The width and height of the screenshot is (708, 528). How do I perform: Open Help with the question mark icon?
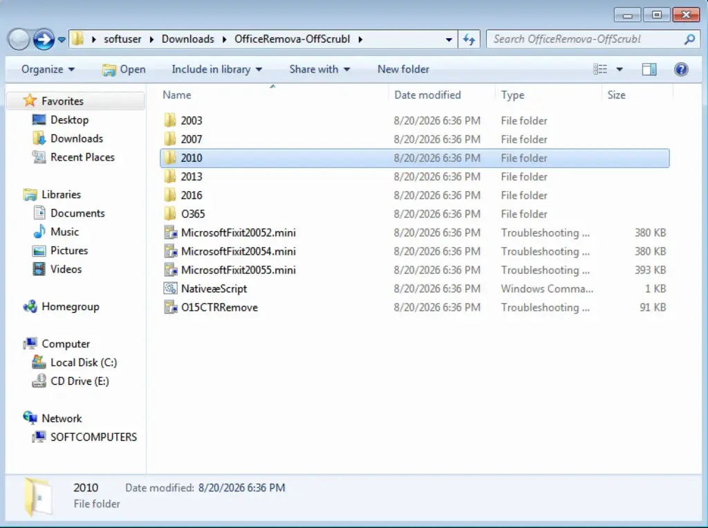pyautogui.click(x=681, y=69)
